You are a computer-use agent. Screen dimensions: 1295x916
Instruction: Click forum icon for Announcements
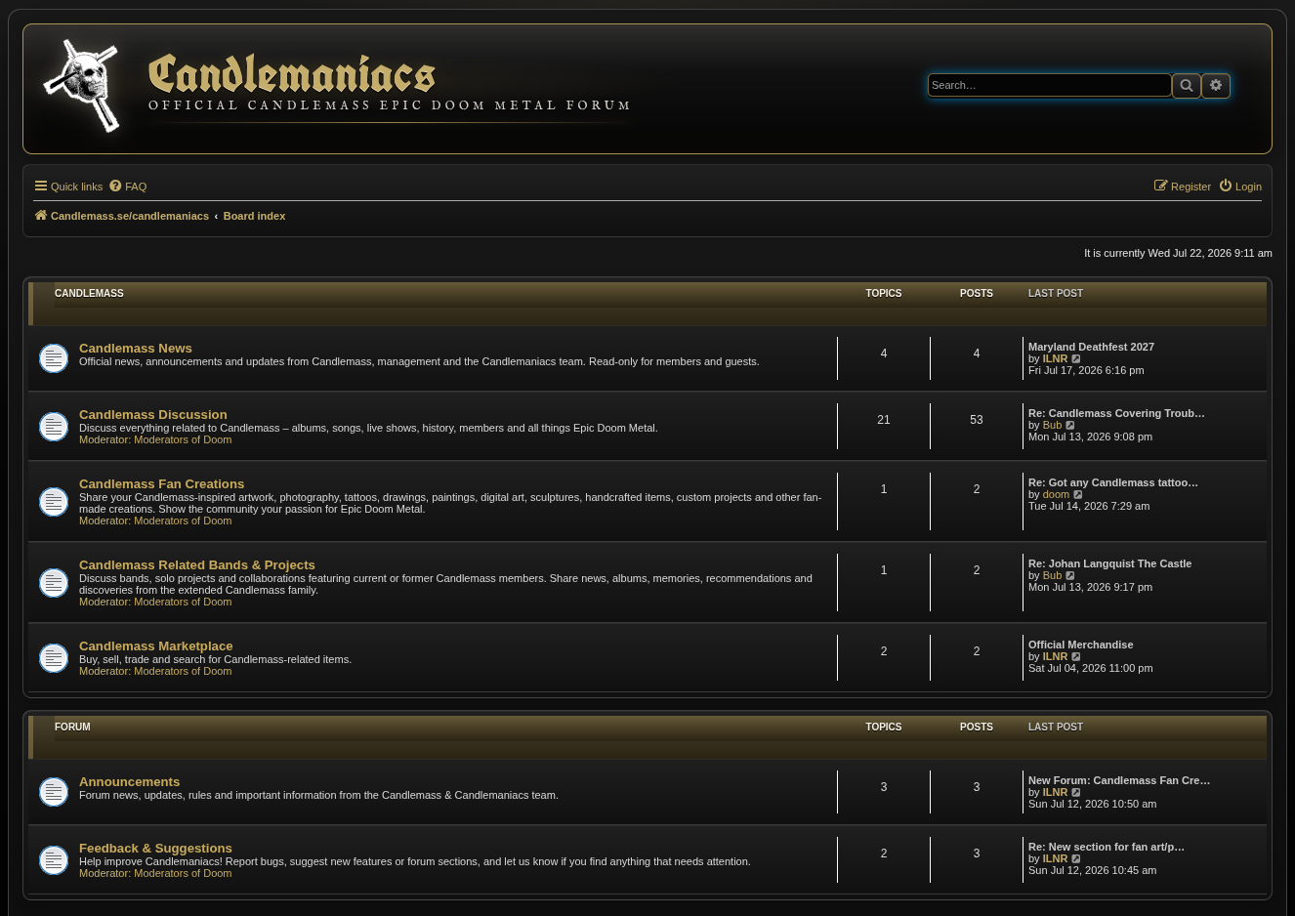point(54,792)
